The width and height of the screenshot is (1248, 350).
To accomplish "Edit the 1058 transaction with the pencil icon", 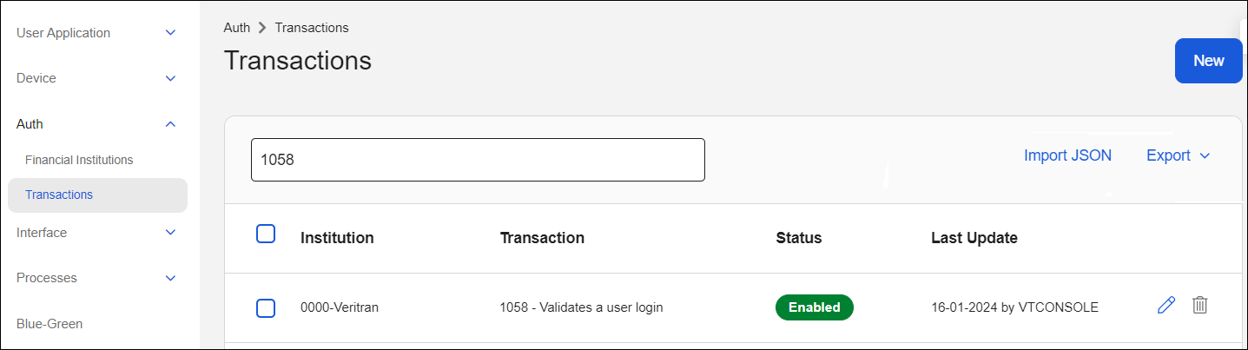I will point(1166,305).
